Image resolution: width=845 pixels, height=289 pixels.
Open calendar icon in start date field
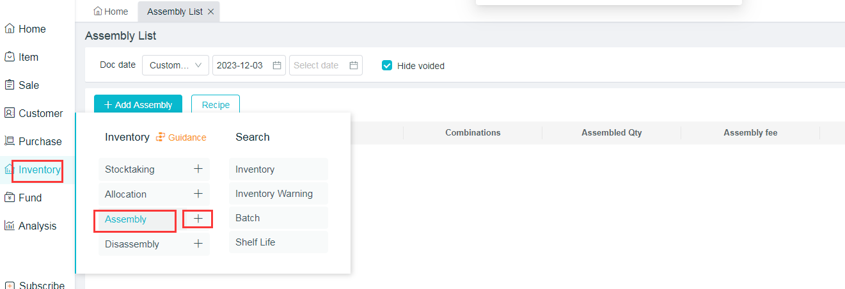277,65
